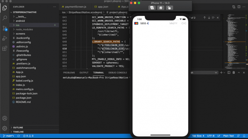Click the main branch indicator in status bar

pos(8,136)
